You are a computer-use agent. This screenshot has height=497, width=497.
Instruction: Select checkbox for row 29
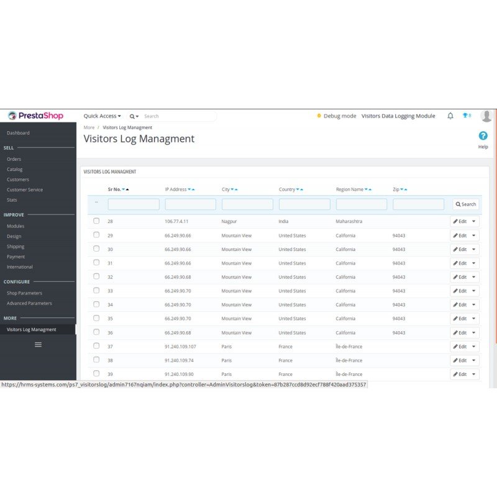(96, 235)
